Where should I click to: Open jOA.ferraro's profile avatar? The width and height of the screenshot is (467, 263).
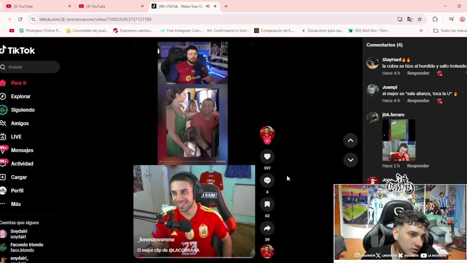click(x=373, y=118)
